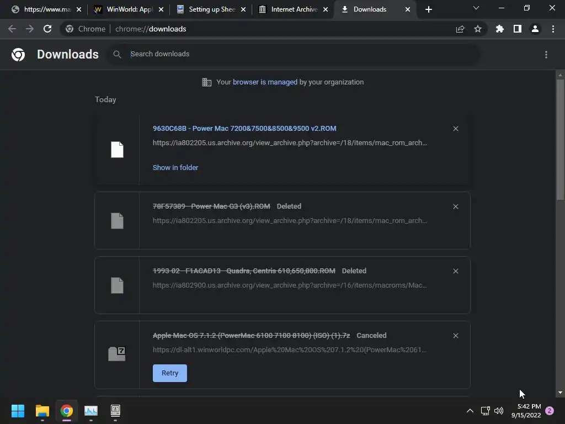Click file icon of Quadra Centris ROM entry
This screenshot has height=424, width=565.
[x=117, y=285]
